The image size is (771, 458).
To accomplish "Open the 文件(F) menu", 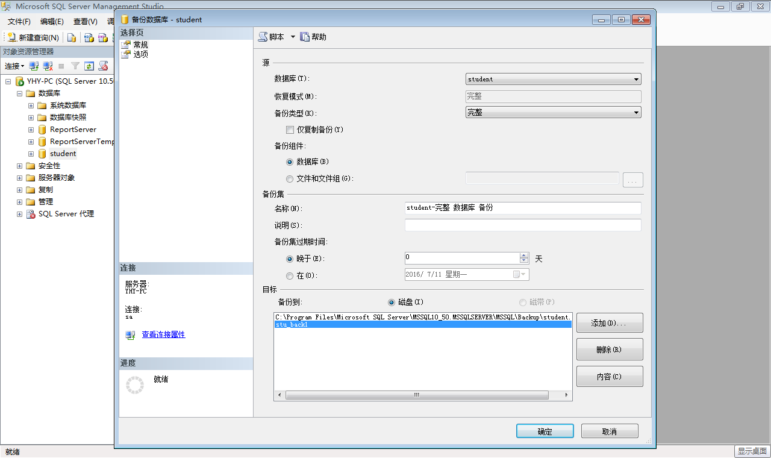I will coord(19,21).
